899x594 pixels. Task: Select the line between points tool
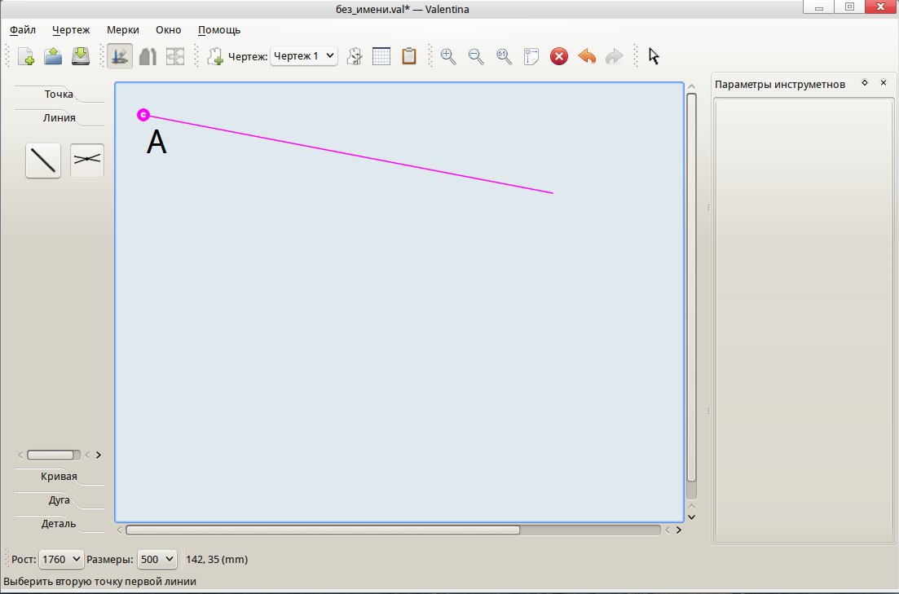click(x=43, y=161)
